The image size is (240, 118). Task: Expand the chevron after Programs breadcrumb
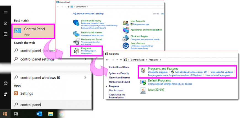coord(160,60)
